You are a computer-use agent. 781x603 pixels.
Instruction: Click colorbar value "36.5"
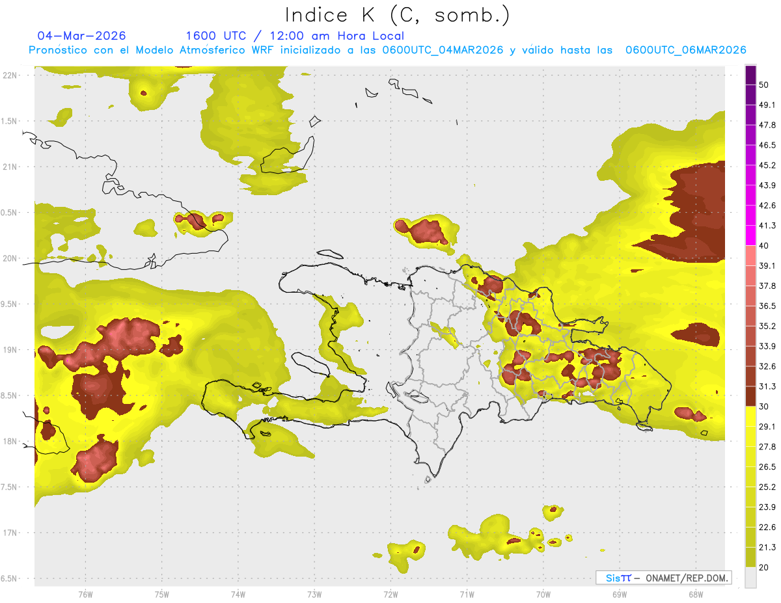point(767,306)
